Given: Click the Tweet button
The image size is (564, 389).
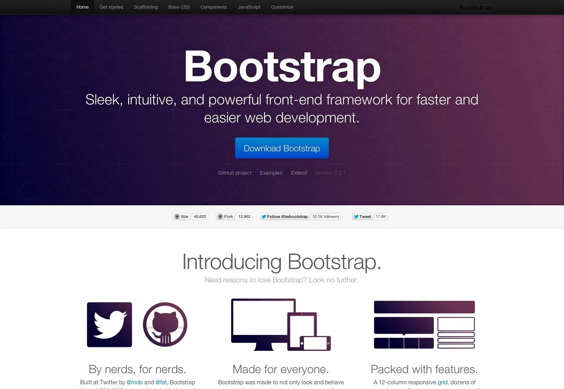Looking at the screenshot, I should click(x=362, y=216).
